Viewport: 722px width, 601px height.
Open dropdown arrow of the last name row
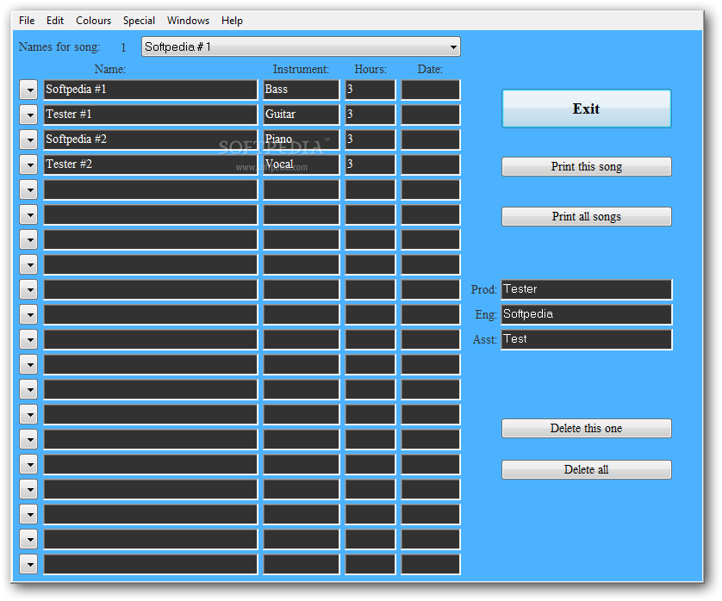(28, 564)
